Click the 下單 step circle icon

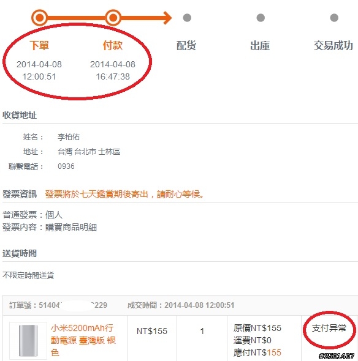tap(39, 18)
